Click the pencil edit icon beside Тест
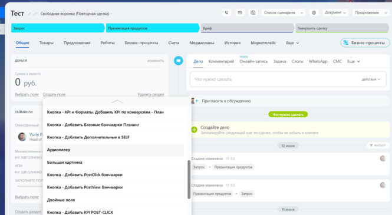 (x=29, y=14)
